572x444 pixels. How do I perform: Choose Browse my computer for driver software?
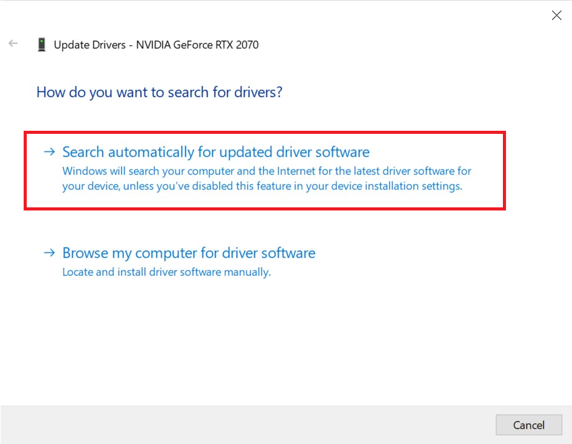click(x=189, y=253)
